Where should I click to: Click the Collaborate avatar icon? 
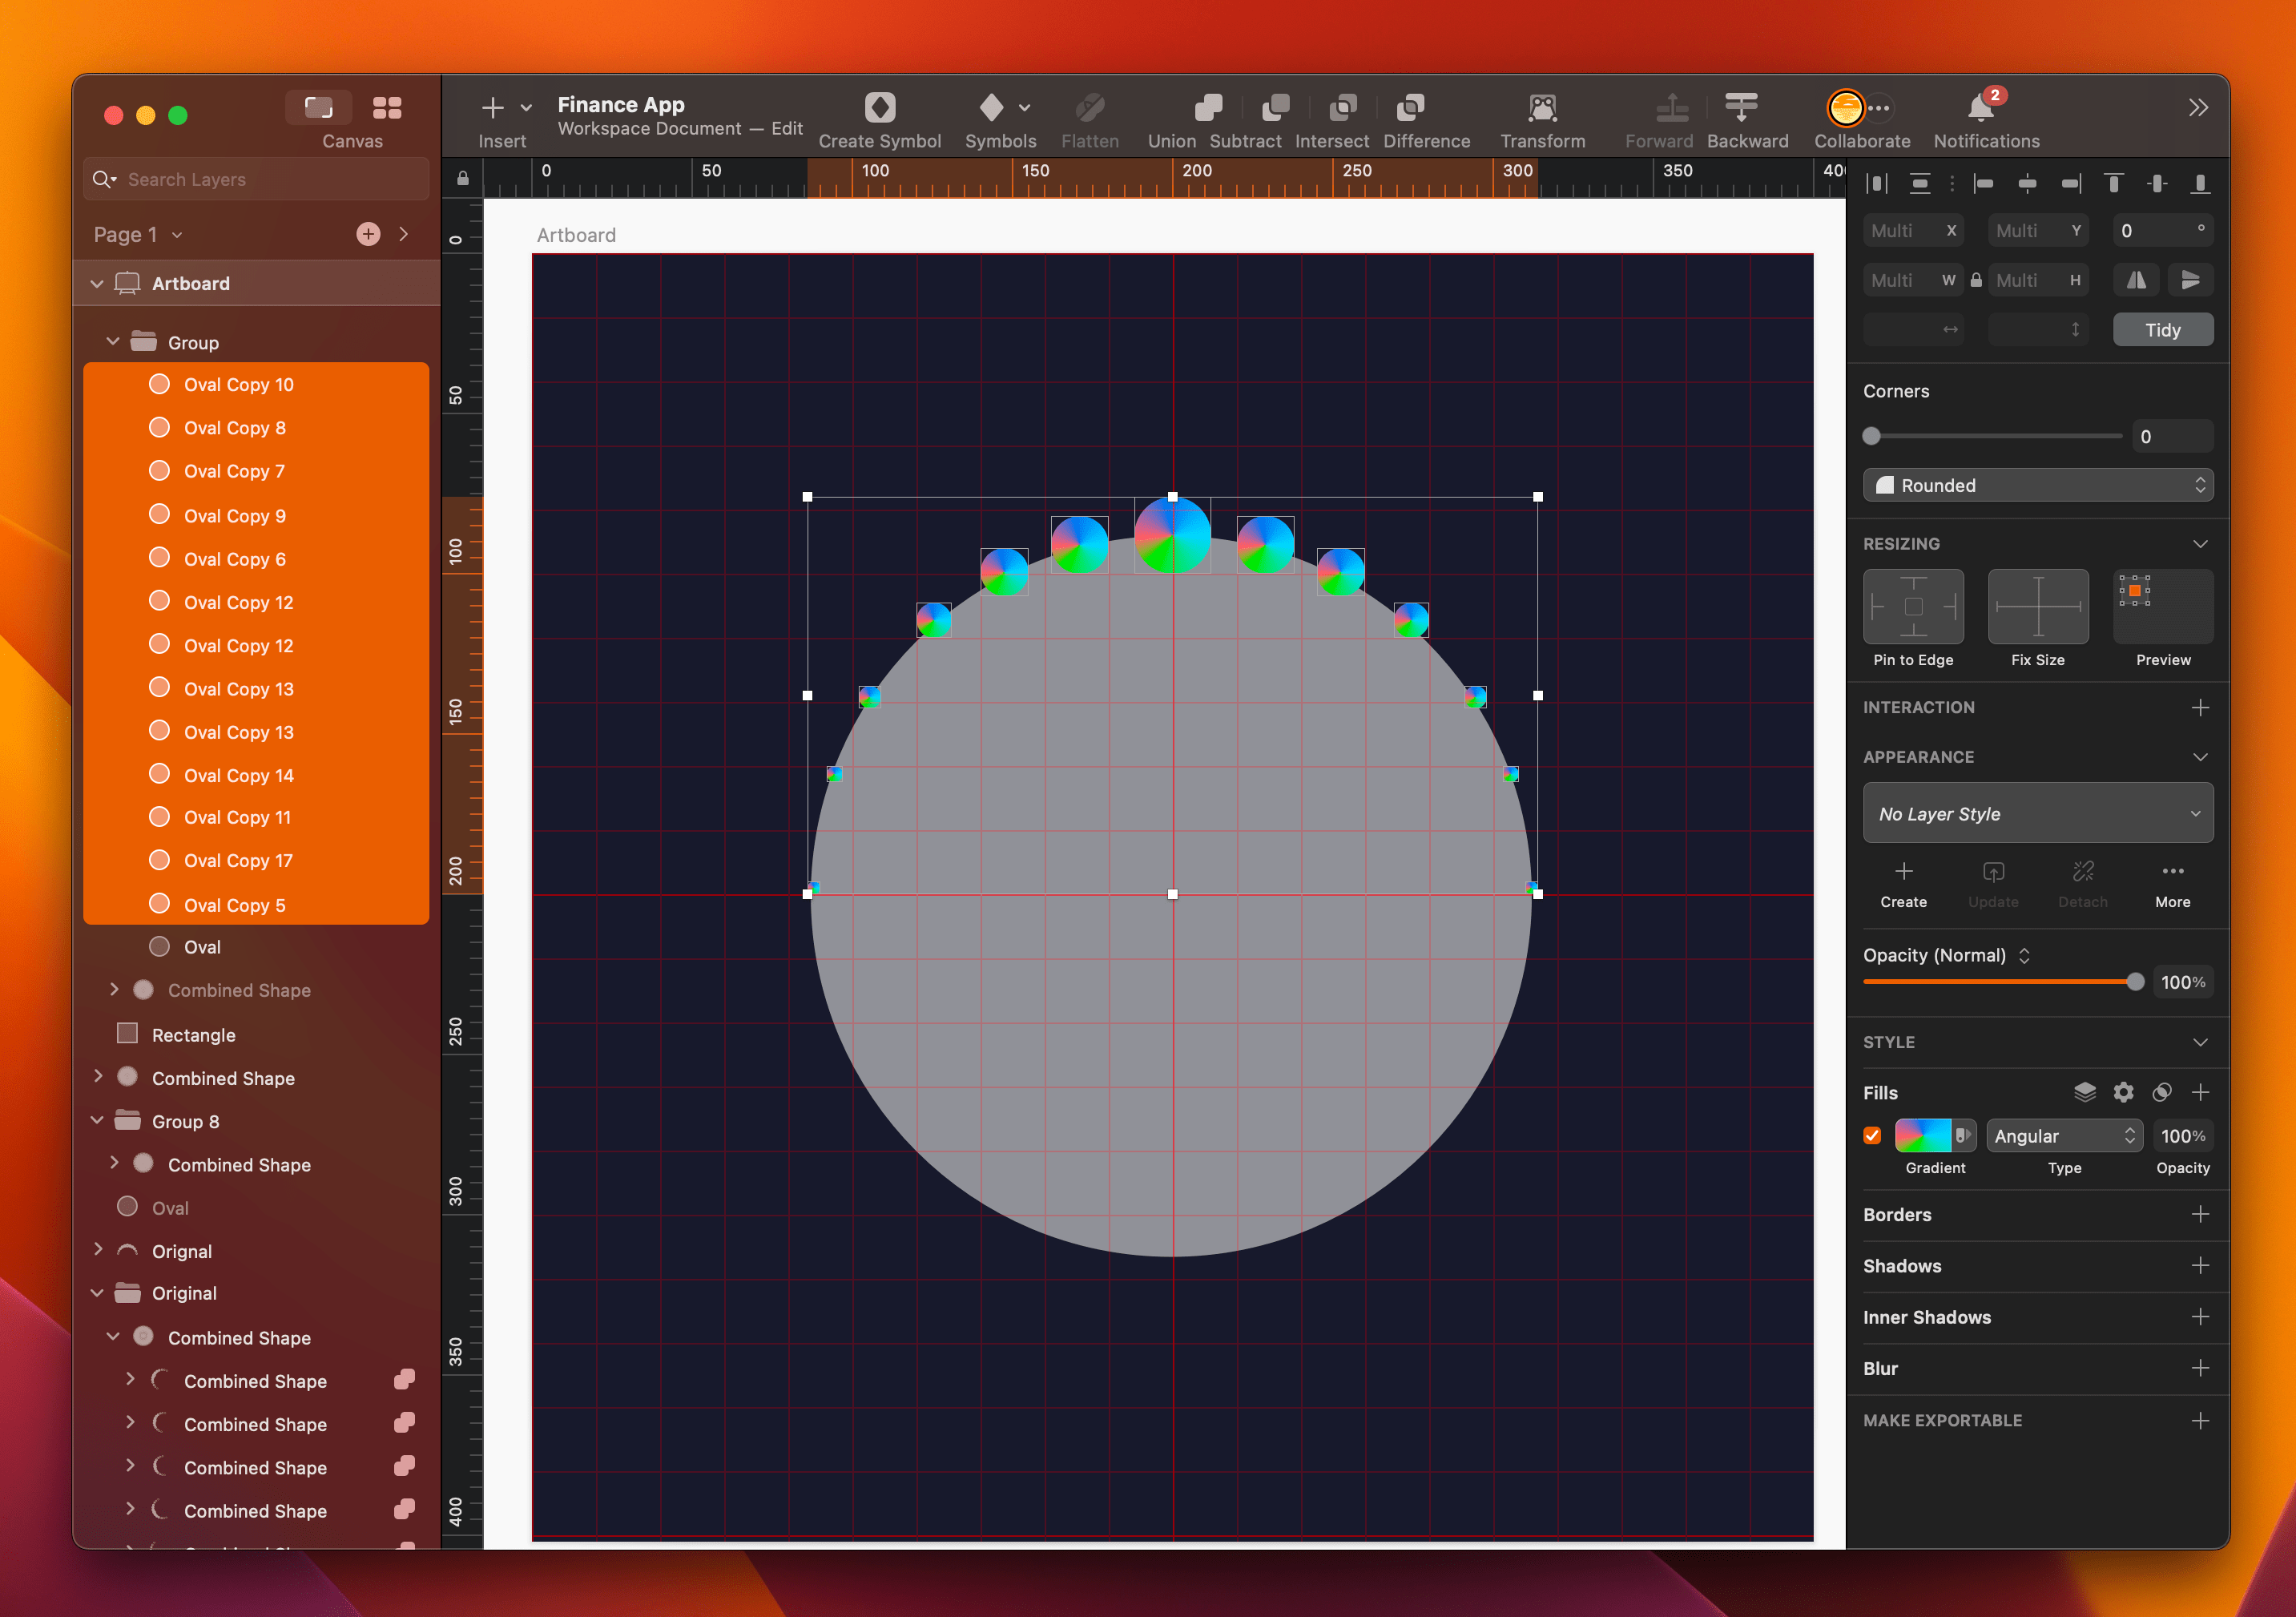coord(1845,108)
